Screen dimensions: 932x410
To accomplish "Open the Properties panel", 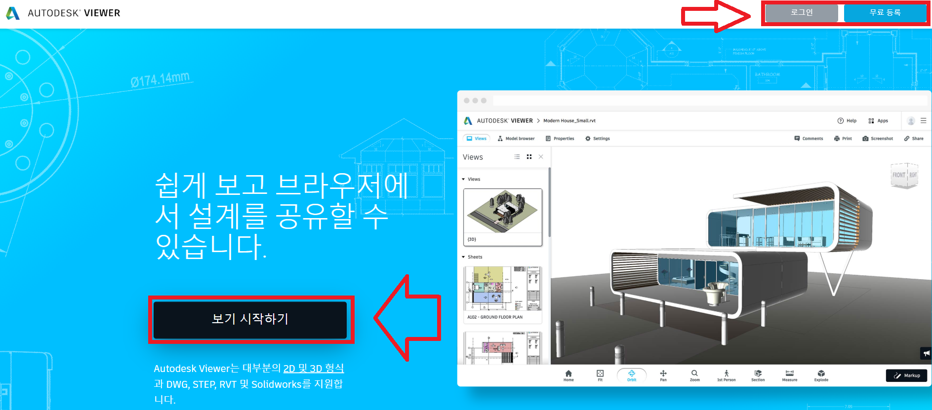I will (x=560, y=139).
